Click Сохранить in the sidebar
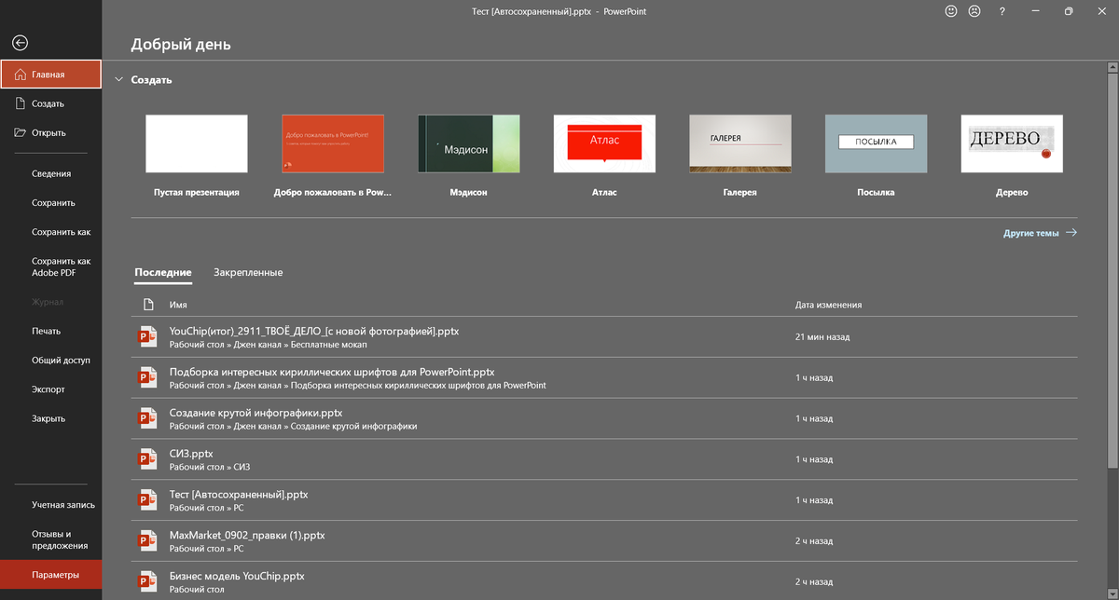 (51, 202)
